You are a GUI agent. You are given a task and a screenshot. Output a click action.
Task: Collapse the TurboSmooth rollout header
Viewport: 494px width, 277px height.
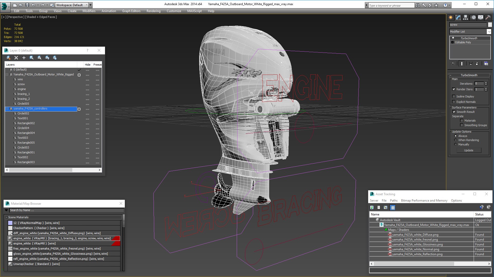tap(469, 75)
